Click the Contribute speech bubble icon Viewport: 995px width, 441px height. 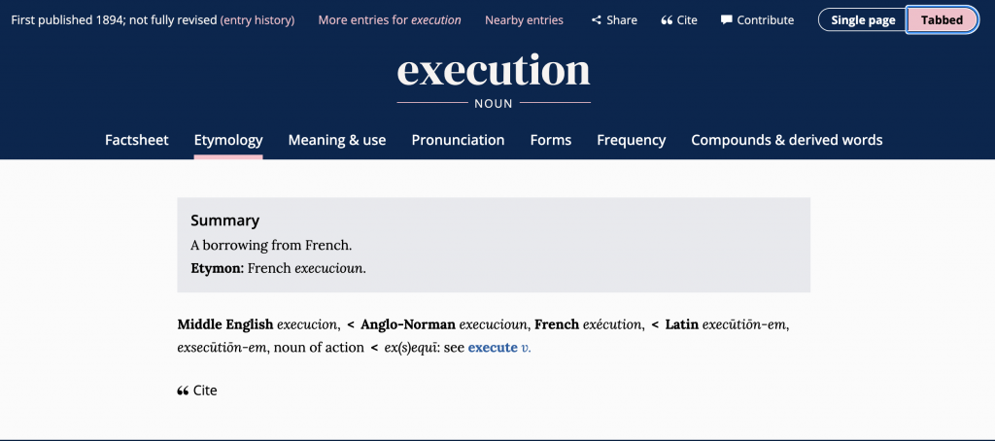pyautogui.click(x=727, y=20)
